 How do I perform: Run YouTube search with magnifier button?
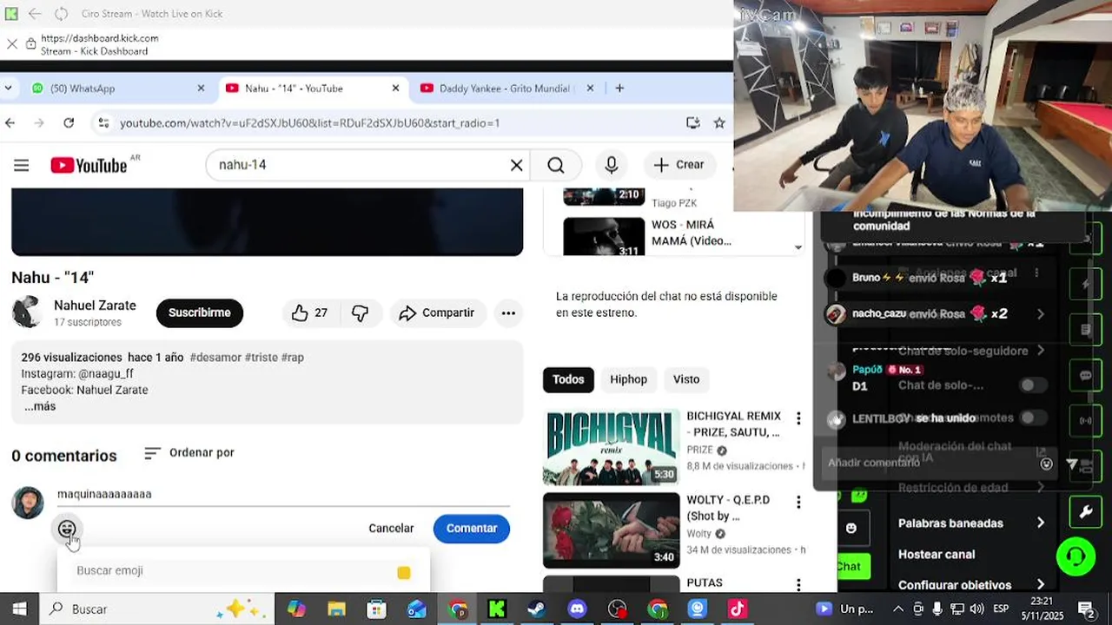coord(556,165)
